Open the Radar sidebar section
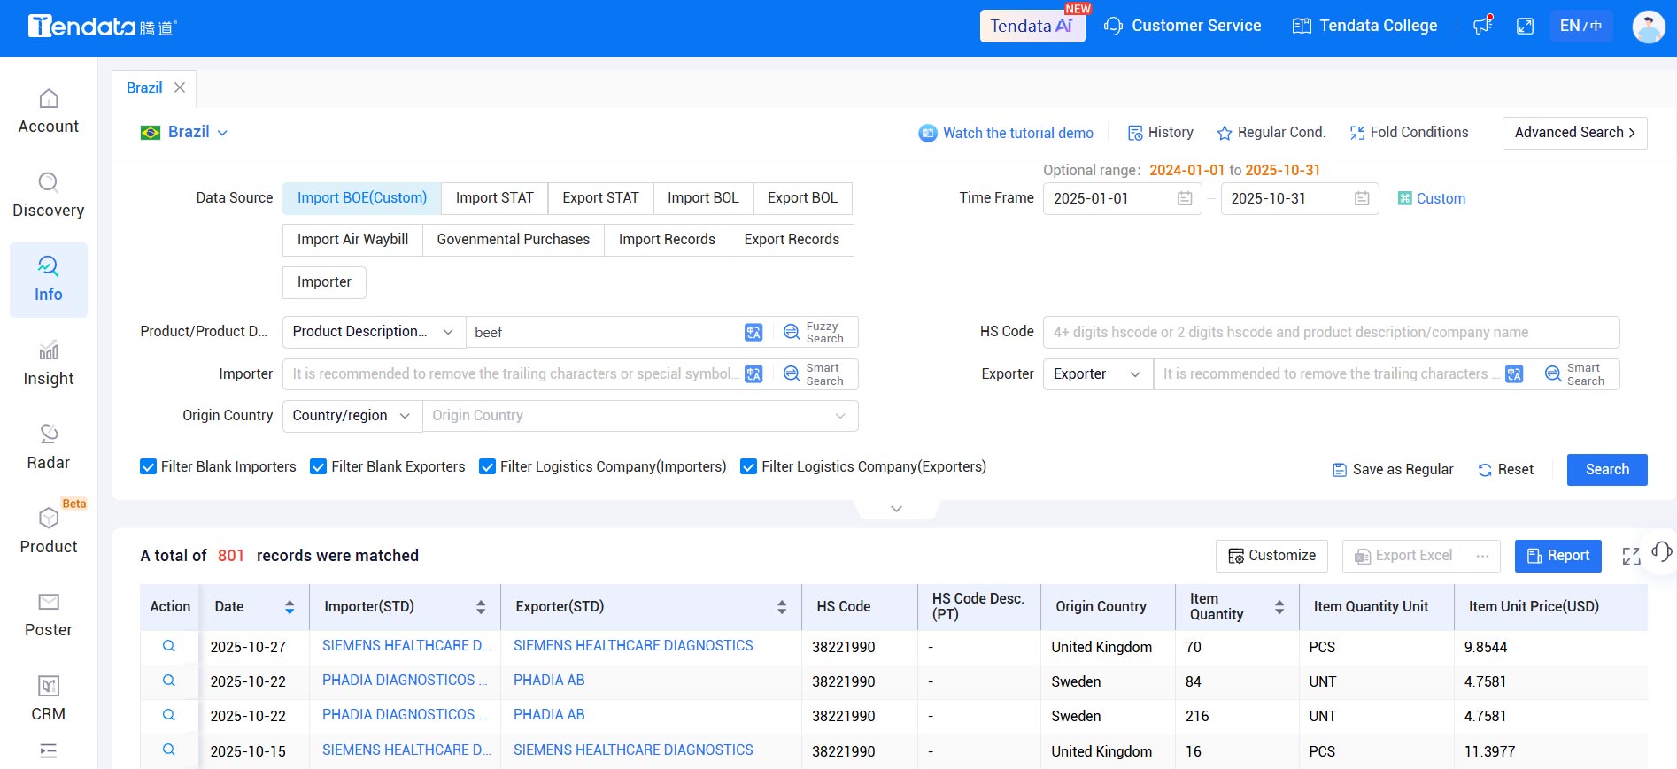 click(x=49, y=449)
